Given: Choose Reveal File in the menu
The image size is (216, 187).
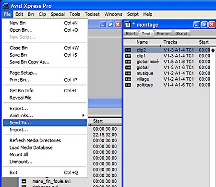Looking at the screenshot, I should (45, 98).
